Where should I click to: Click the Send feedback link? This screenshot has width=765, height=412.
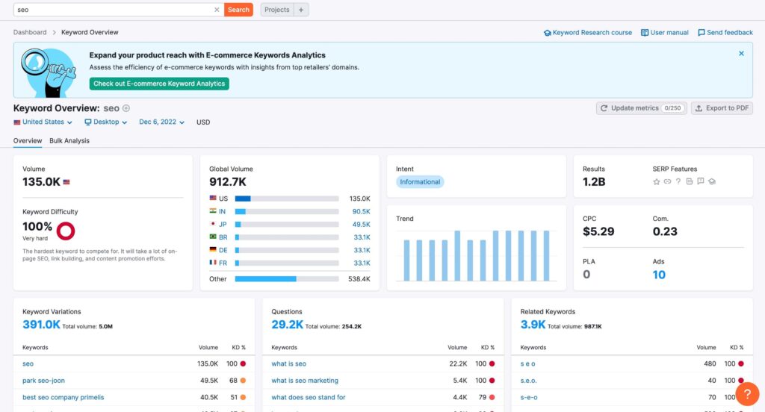725,33
